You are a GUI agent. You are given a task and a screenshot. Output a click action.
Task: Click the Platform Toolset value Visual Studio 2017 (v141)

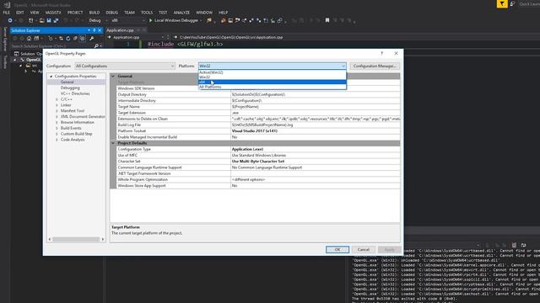click(x=255, y=131)
